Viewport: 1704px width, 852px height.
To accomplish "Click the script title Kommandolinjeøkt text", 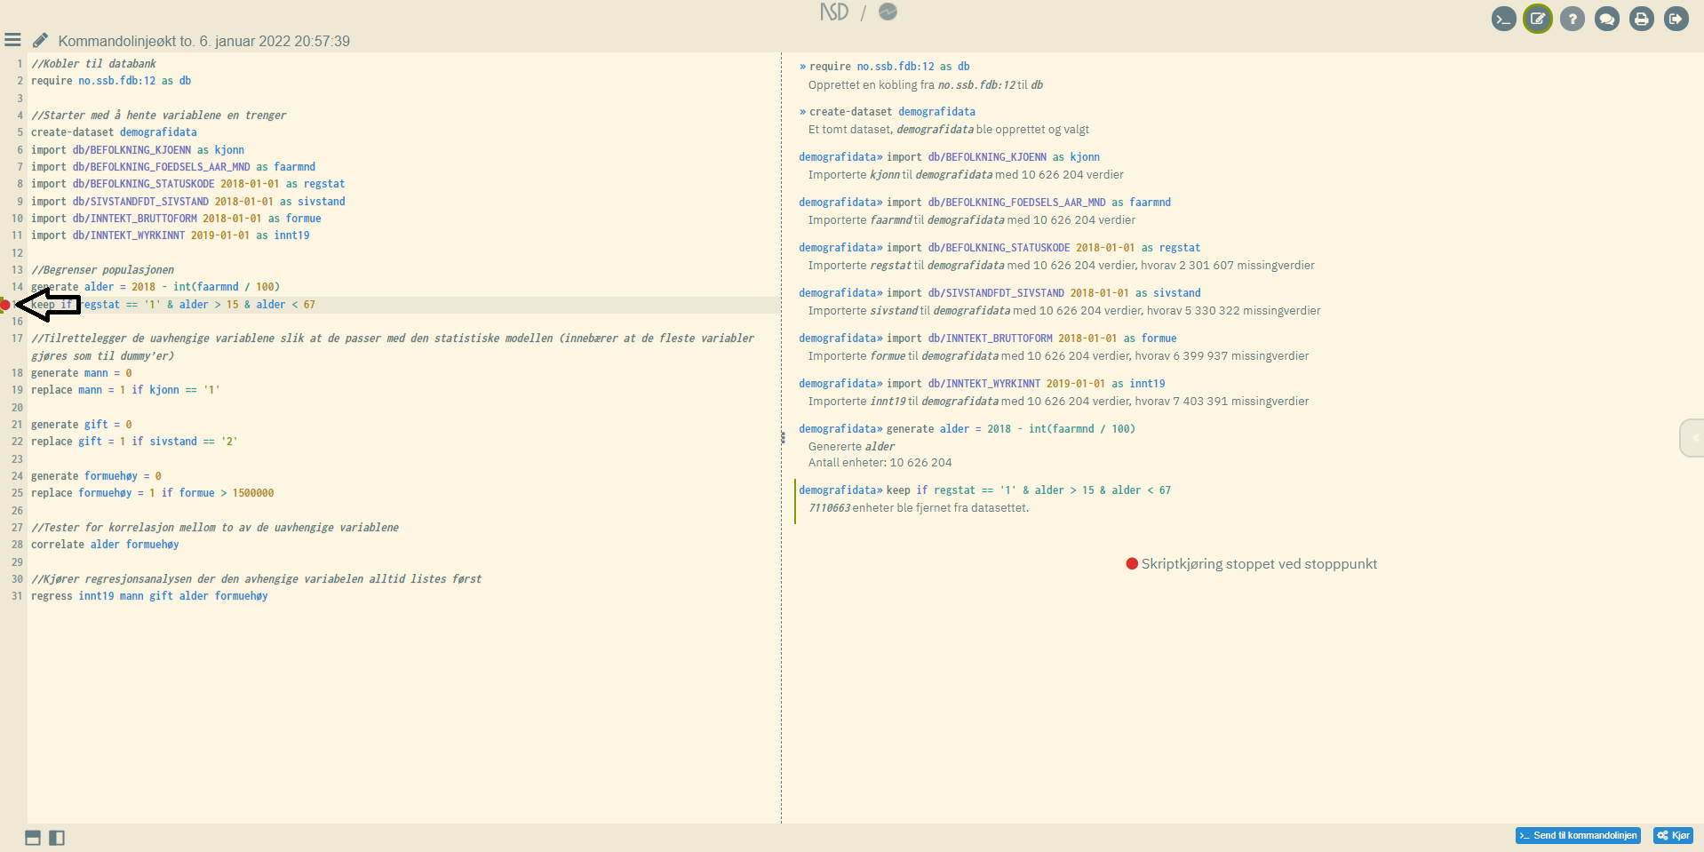I will [x=203, y=41].
